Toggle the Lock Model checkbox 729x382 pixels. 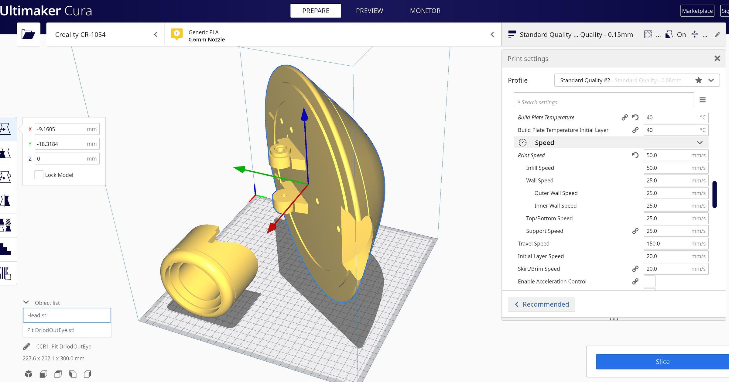tap(39, 175)
